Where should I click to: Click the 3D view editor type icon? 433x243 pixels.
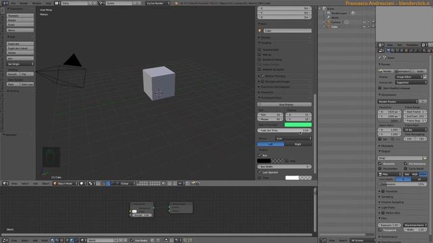5,184
